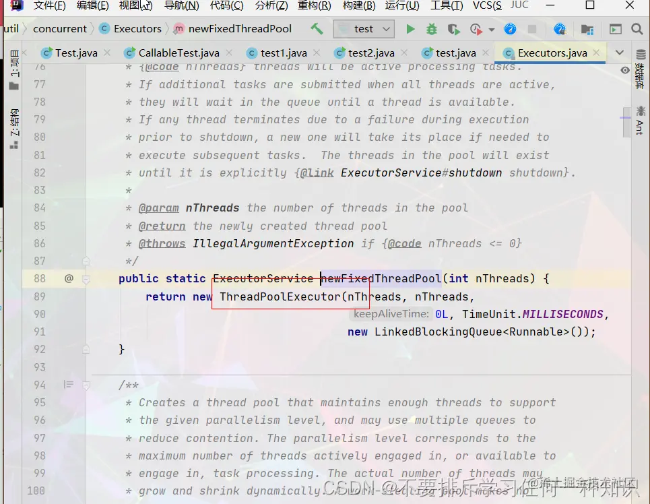Toggle rendered doc icon at line 94
Viewport: 650px width, 504px height.
pyautogui.click(x=69, y=385)
